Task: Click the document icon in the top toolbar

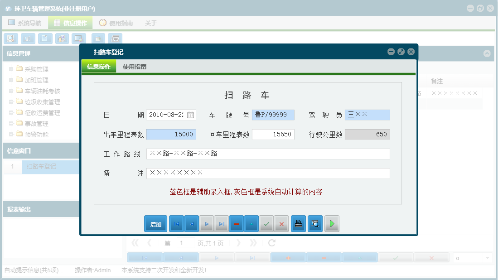Action: [45, 39]
